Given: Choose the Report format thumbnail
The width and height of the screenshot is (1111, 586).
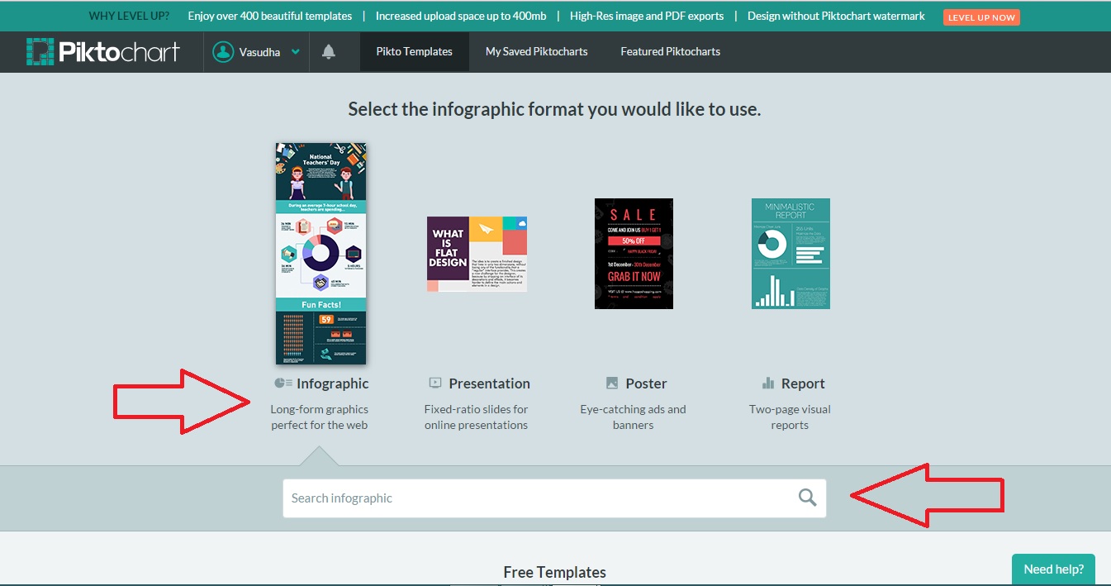Looking at the screenshot, I should (791, 254).
